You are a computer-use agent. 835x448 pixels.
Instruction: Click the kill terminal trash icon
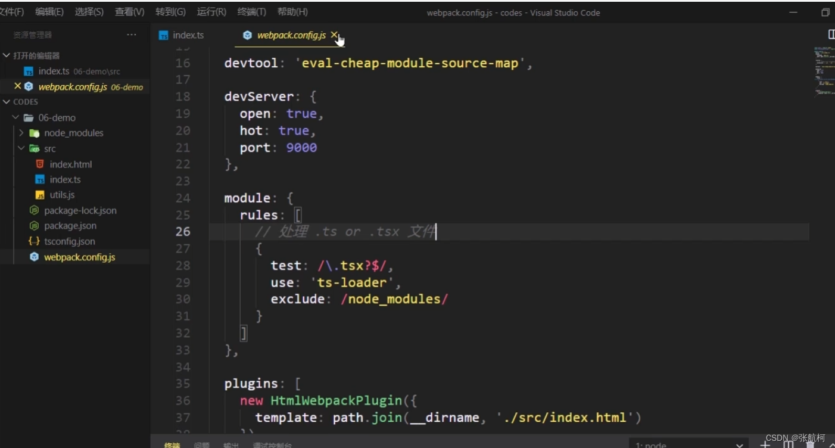pos(810,444)
